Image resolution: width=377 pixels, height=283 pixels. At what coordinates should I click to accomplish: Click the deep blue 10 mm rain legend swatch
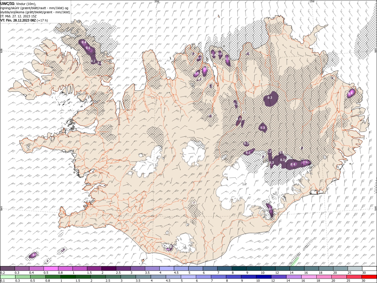click(263, 277)
